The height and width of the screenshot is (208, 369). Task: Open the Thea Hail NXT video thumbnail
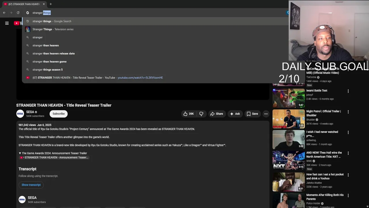click(x=289, y=160)
